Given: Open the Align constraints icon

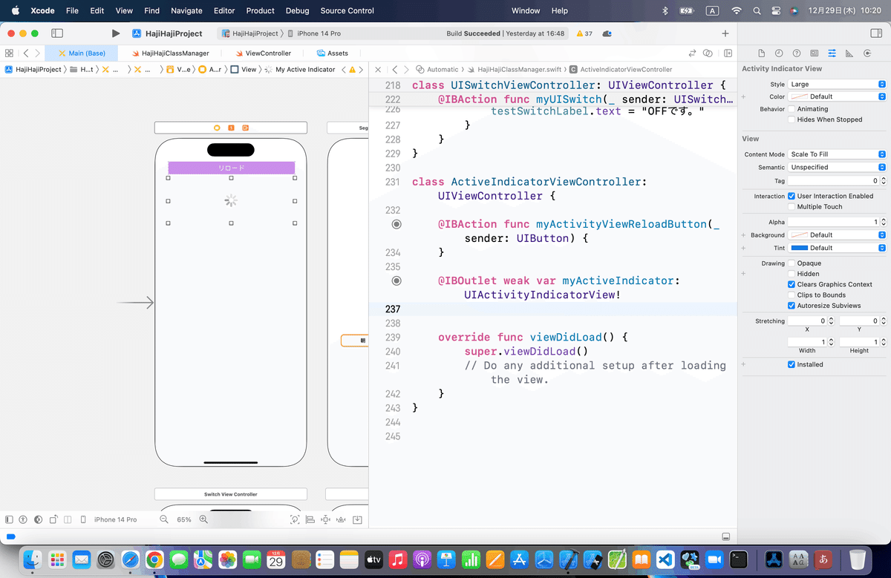Looking at the screenshot, I should [310, 520].
